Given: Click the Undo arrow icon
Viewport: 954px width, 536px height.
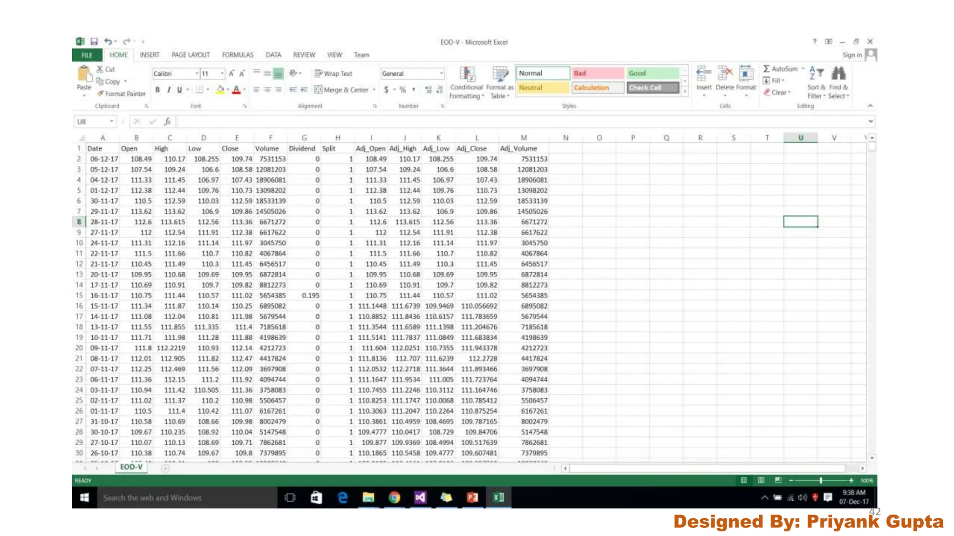Looking at the screenshot, I should coord(108,41).
